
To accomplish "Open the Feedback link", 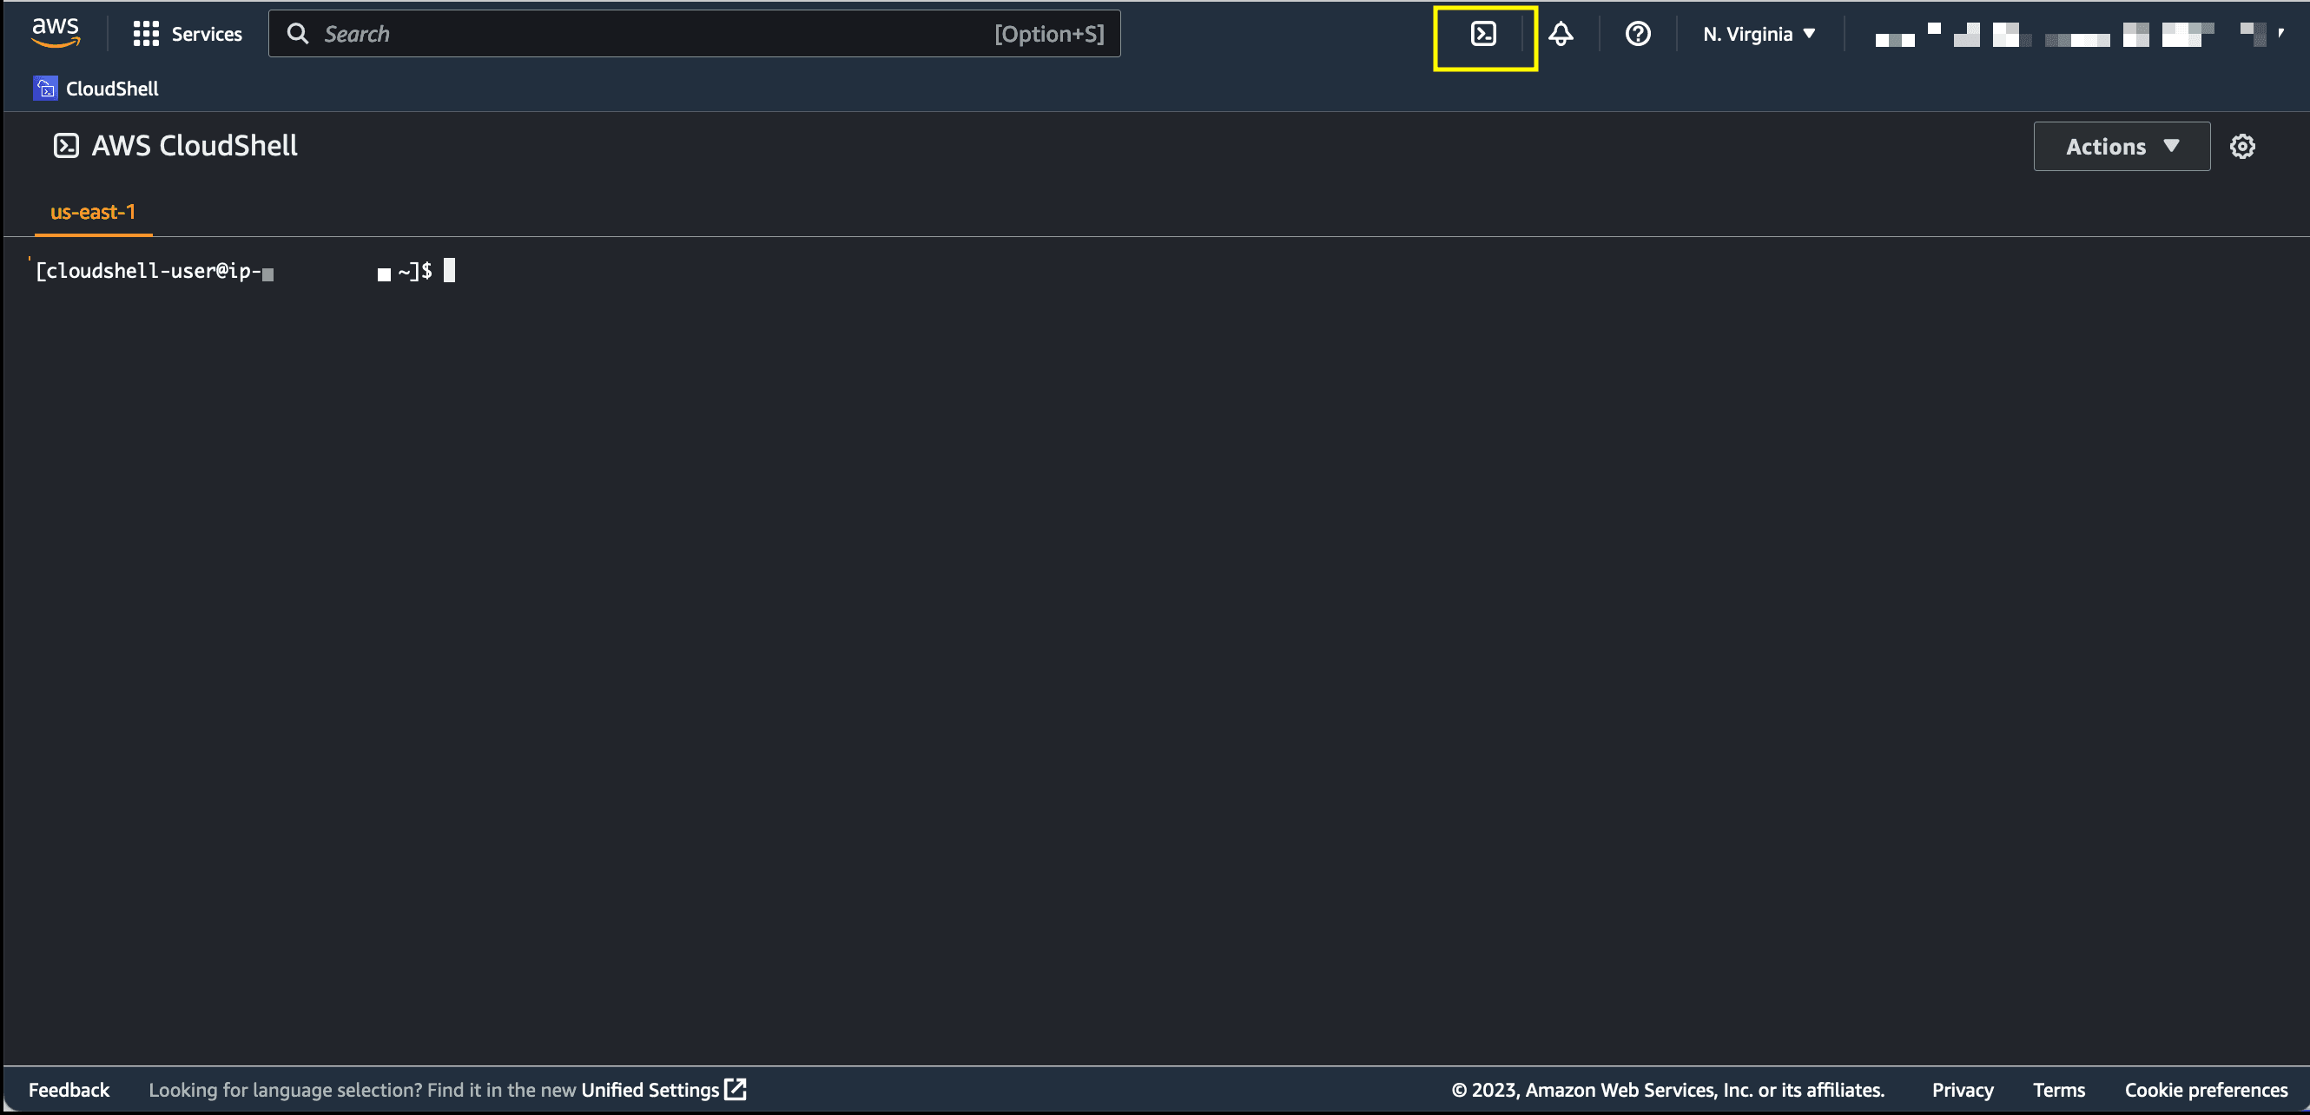I will [69, 1090].
